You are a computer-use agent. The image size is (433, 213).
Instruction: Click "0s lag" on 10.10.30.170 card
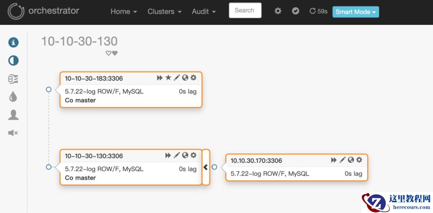pos(354,174)
